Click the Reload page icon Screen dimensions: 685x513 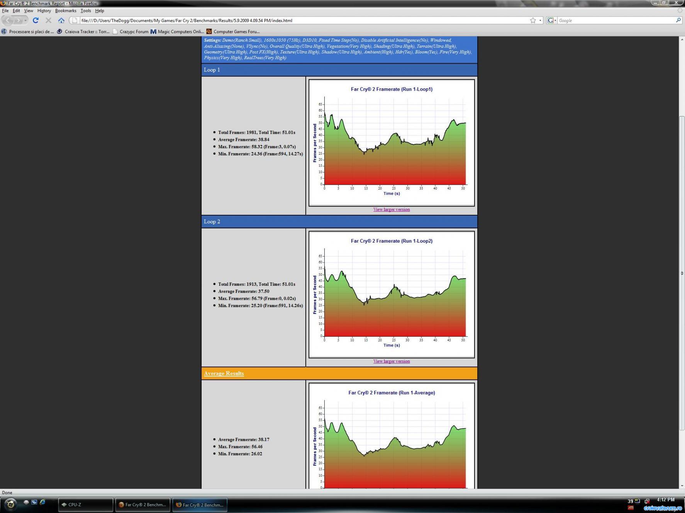click(x=36, y=20)
